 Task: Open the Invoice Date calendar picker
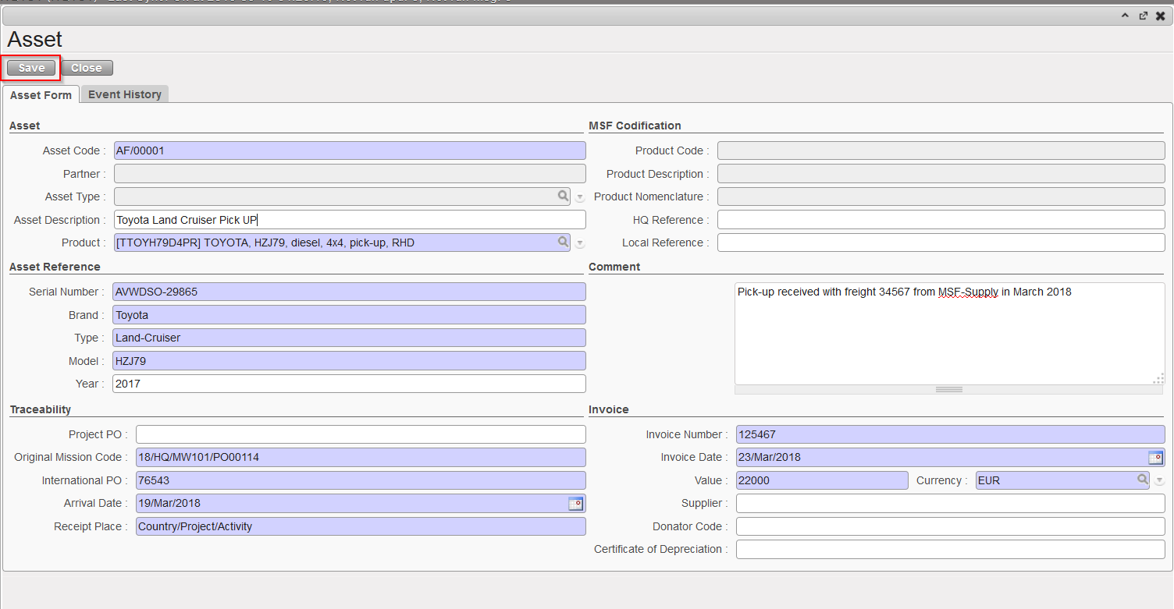(1155, 458)
